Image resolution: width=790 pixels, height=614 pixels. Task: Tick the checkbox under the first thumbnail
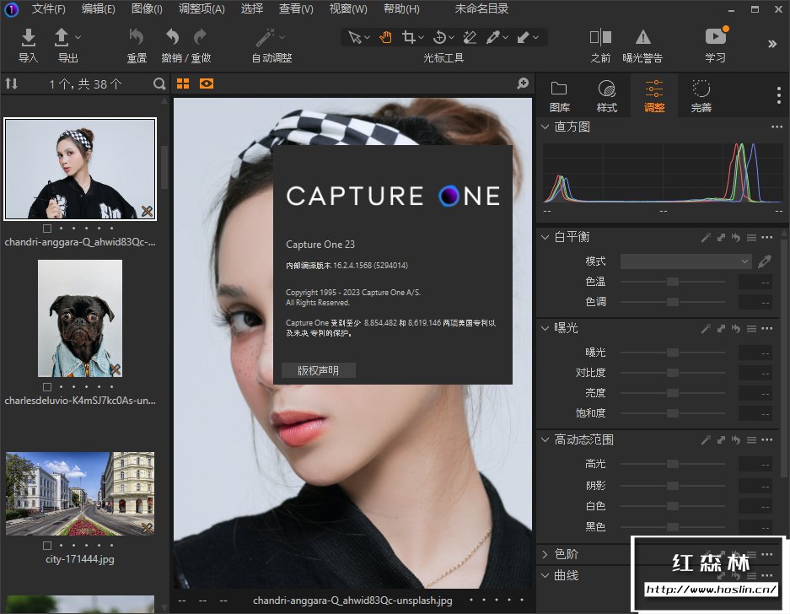tap(47, 229)
